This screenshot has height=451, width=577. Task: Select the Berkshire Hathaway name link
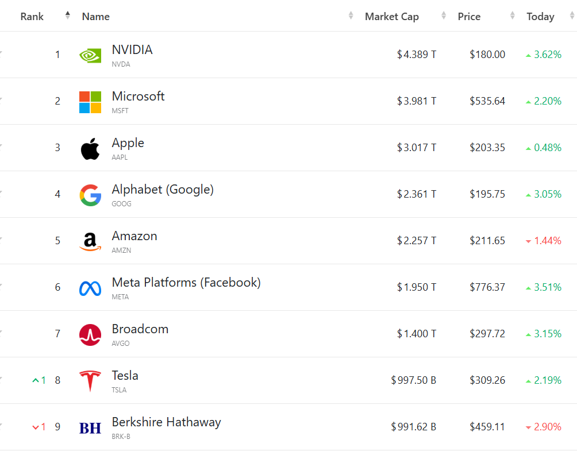(166, 422)
